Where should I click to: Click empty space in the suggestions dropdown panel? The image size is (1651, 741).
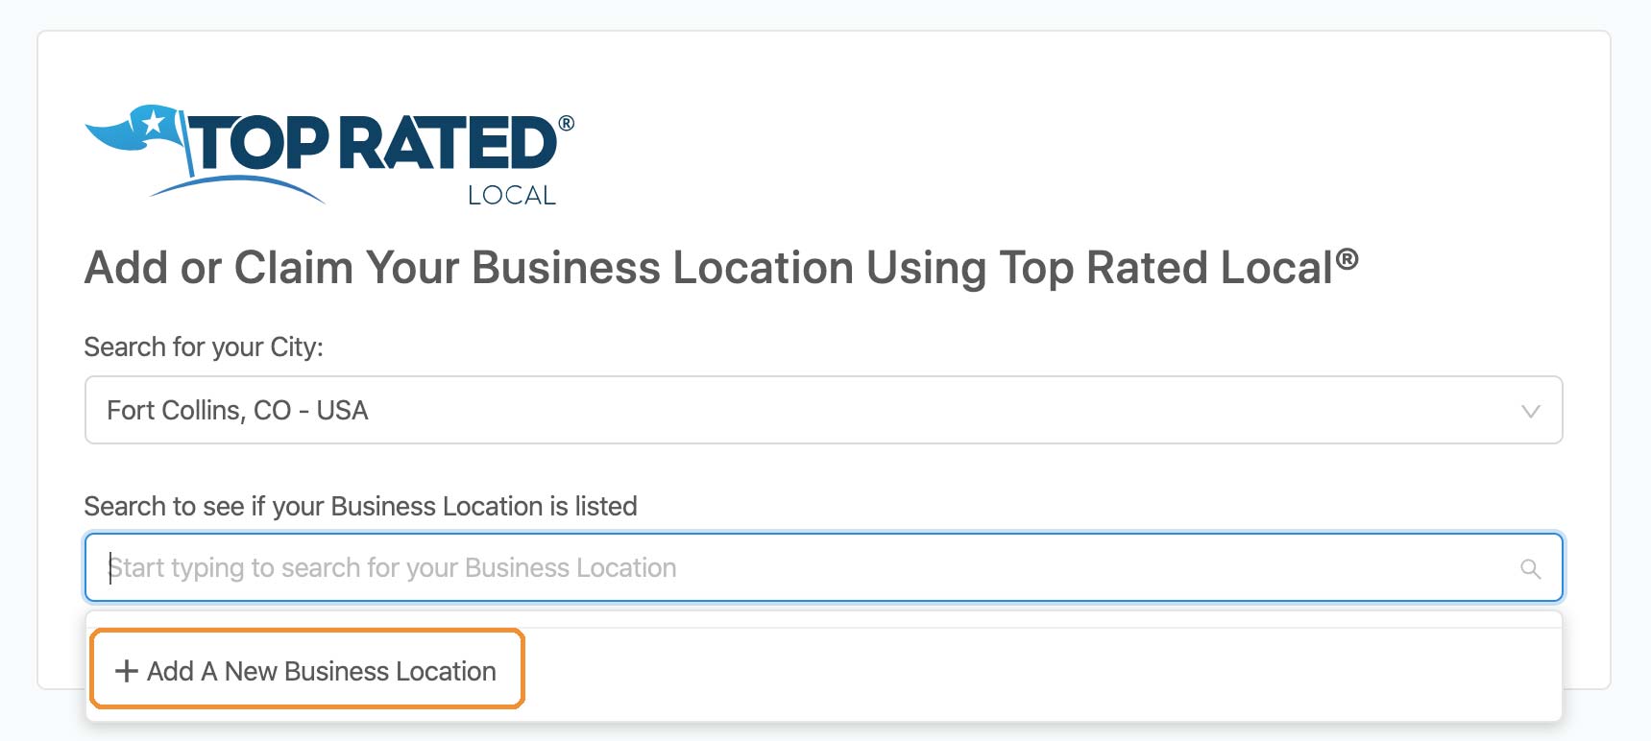1042,672
